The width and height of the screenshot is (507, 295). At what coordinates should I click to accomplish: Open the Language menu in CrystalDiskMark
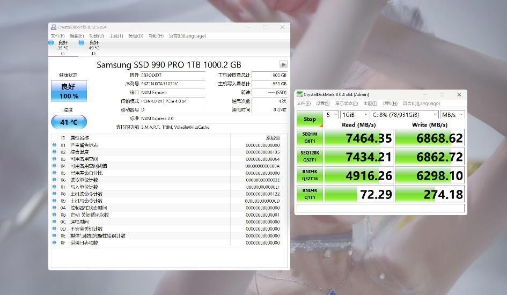421,104
